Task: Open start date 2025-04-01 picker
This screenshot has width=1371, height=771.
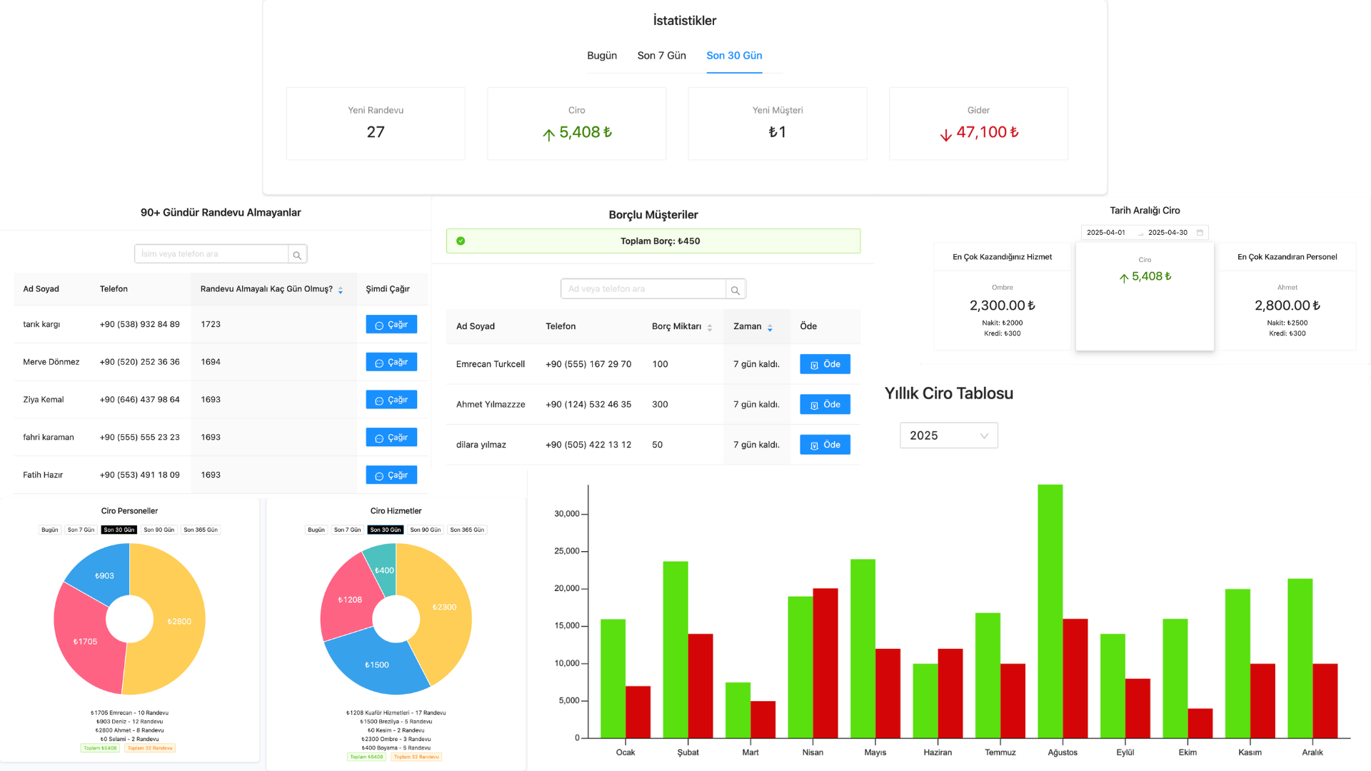Action: click(x=1105, y=233)
